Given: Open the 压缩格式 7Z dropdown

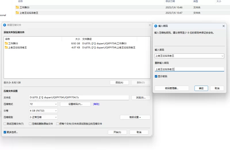Looking at the screenshot, I should coord(43,104).
